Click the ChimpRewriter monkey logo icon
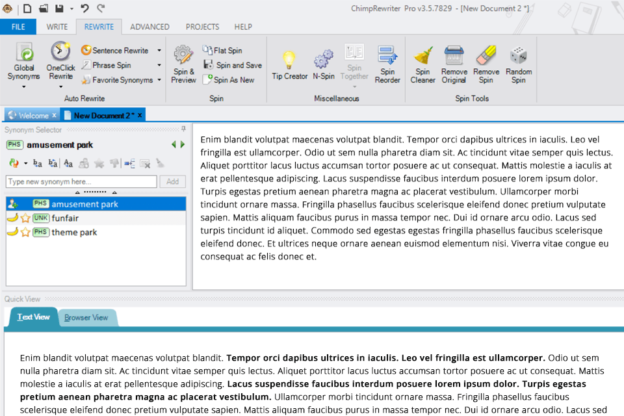This screenshot has width=624, height=416. (x=7, y=8)
